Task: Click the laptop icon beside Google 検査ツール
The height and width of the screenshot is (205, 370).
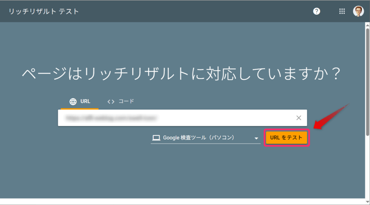Action: [156, 138]
